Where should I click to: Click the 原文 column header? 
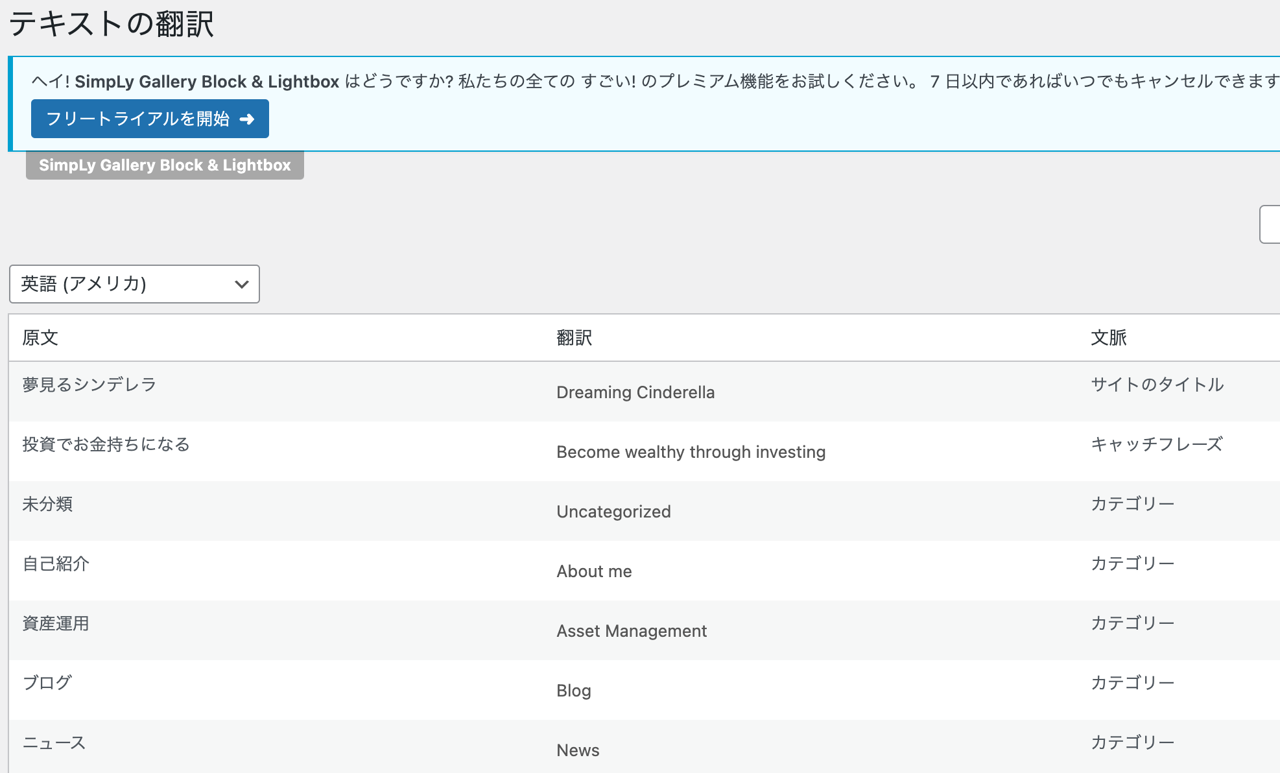pos(40,338)
